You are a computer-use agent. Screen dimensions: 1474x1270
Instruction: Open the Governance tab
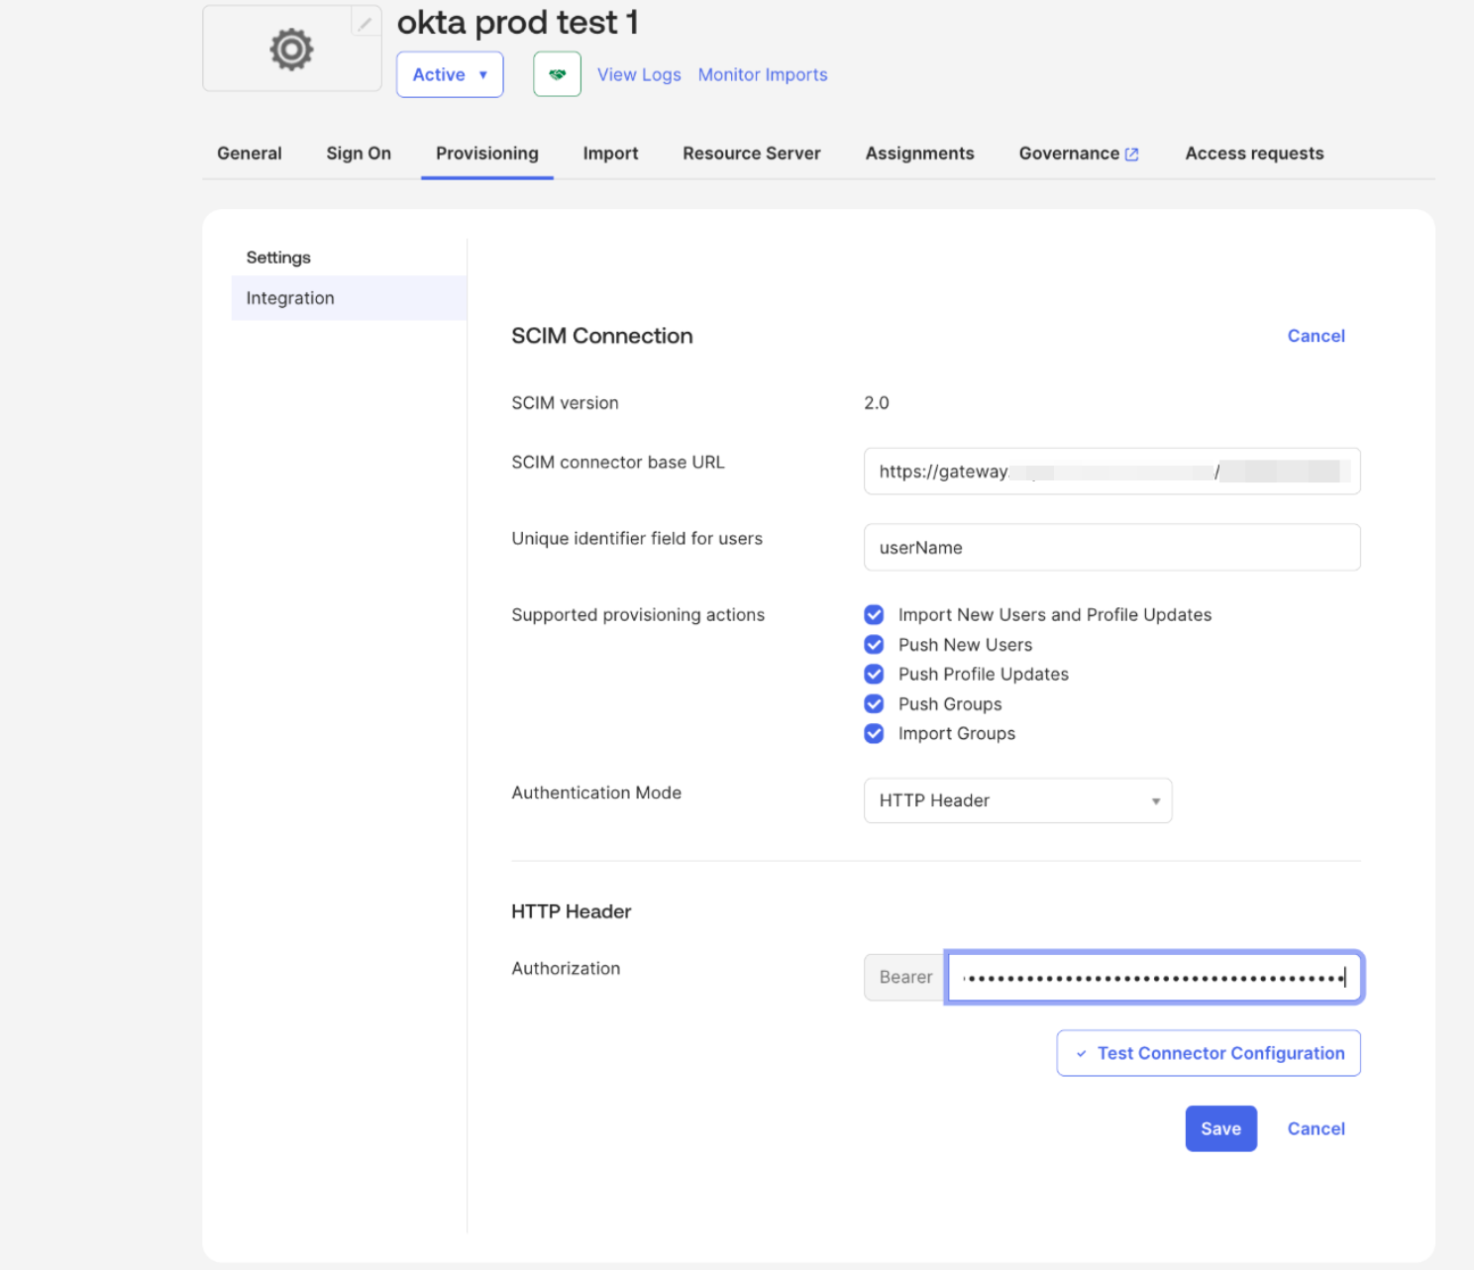(1069, 154)
